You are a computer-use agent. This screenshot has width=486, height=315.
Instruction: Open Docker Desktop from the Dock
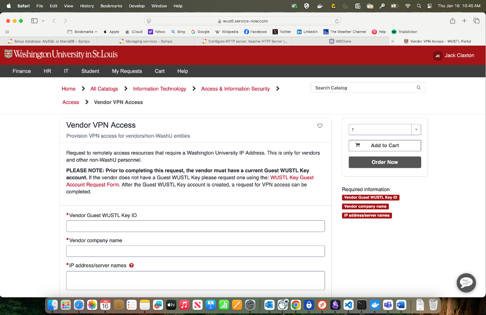(x=375, y=305)
